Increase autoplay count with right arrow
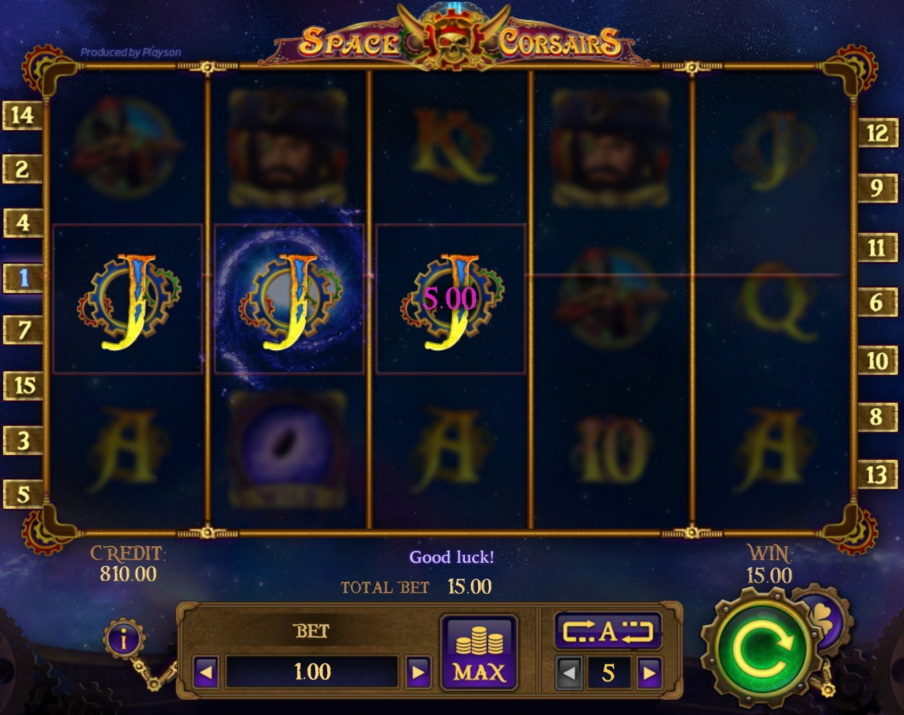Screen dimensions: 904x715 [650, 673]
